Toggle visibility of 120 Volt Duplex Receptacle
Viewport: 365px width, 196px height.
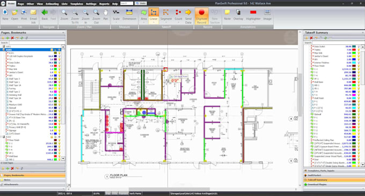pos(59,56)
